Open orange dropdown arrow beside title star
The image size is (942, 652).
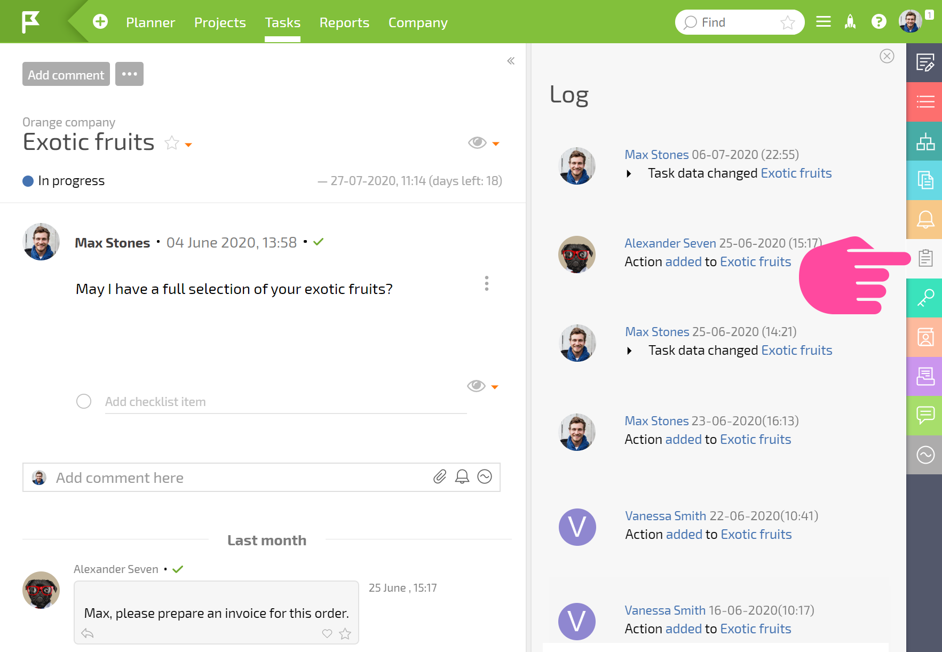coord(188,145)
